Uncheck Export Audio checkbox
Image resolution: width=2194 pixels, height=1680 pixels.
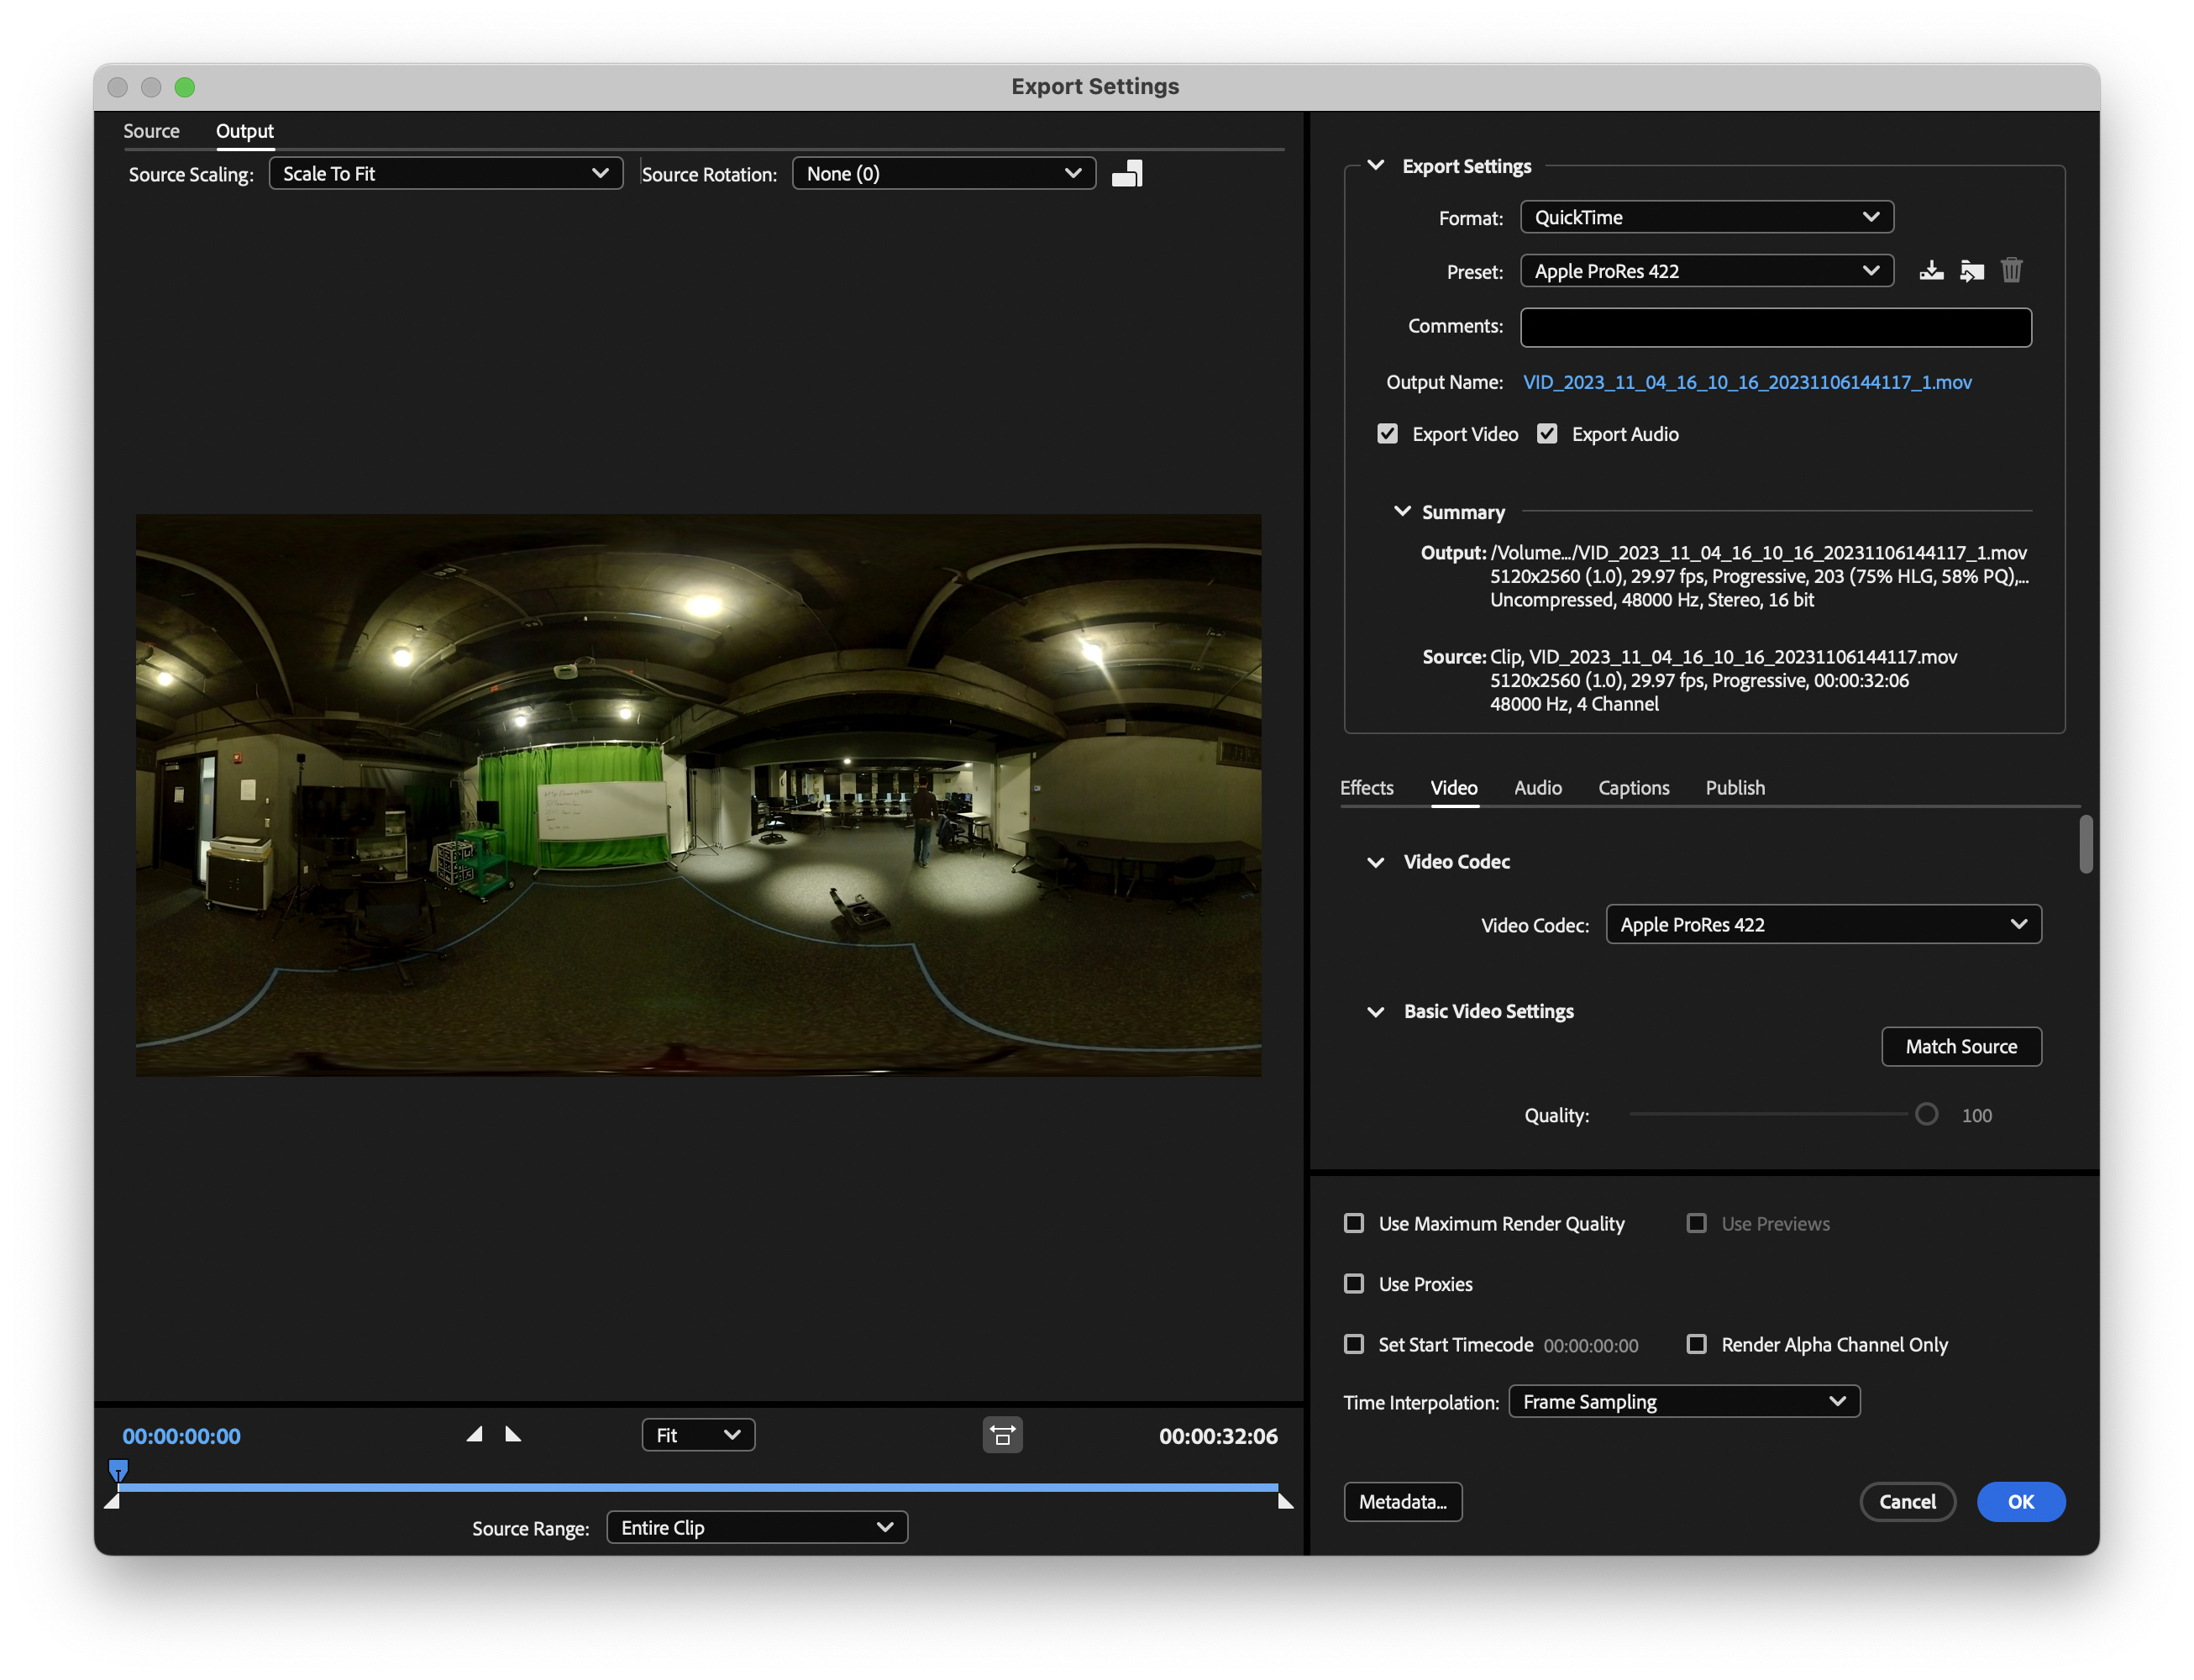point(1547,434)
